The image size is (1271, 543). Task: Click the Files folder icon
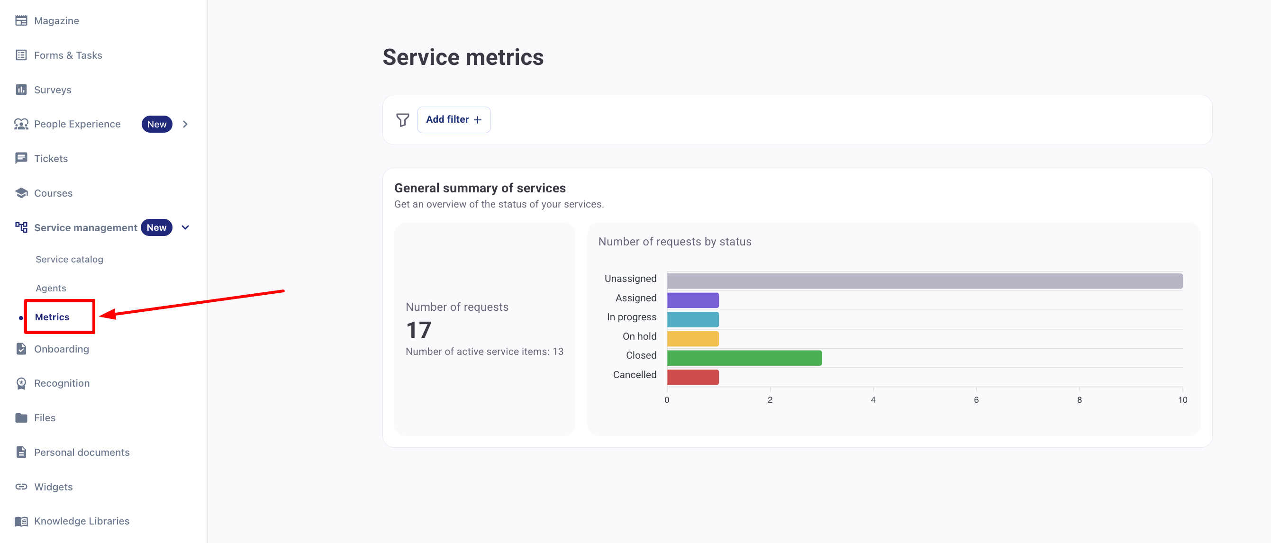pyautogui.click(x=21, y=418)
